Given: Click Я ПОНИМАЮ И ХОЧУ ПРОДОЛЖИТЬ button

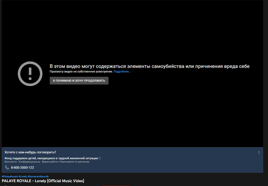Looking at the screenshot, I should pos(79,81).
